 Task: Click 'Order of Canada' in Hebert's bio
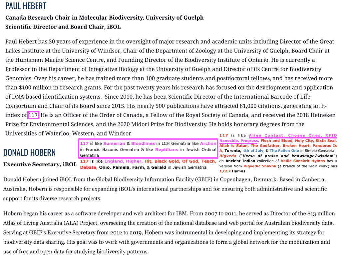click(121, 115)
